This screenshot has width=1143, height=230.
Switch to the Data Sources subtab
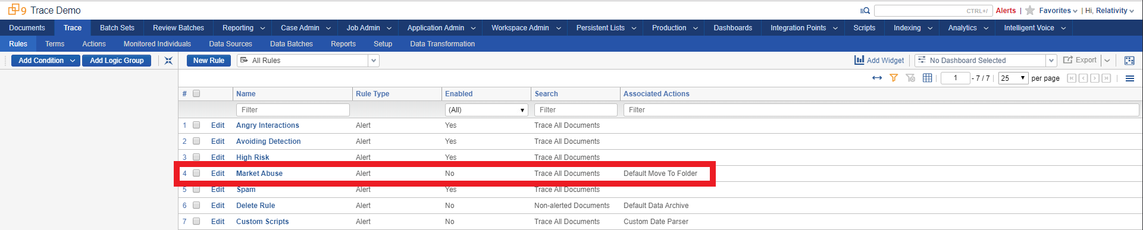click(x=230, y=44)
